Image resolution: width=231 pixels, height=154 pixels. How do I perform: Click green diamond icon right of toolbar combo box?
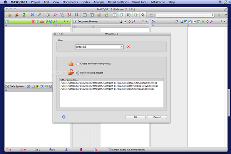pos(219,15)
